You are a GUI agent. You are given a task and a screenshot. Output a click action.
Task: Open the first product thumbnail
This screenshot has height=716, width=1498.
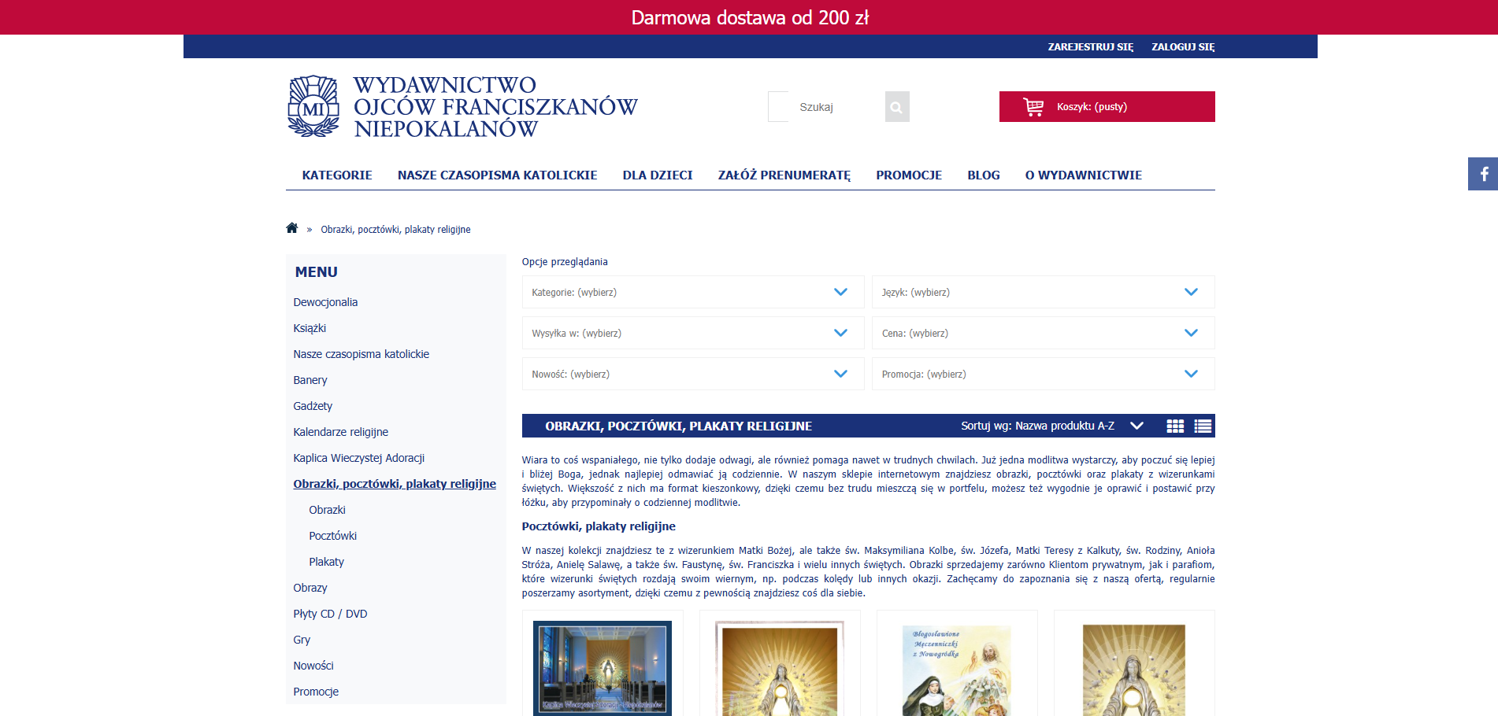(602, 668)
